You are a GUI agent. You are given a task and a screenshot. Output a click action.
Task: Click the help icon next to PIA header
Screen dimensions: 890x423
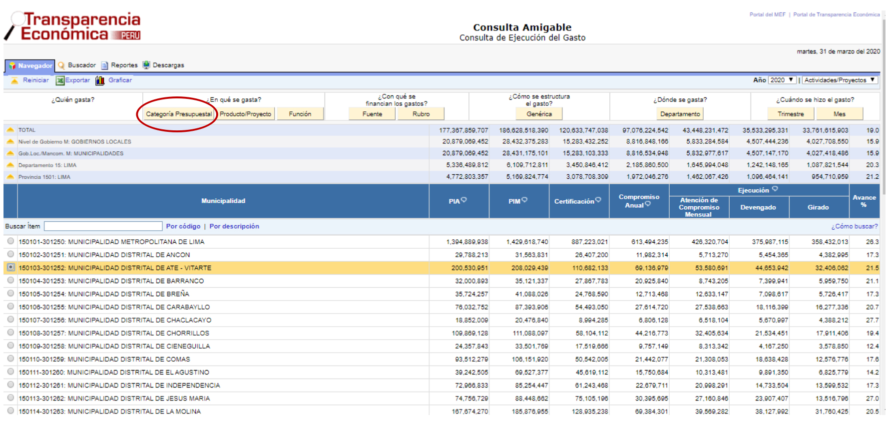coord(464,200)
